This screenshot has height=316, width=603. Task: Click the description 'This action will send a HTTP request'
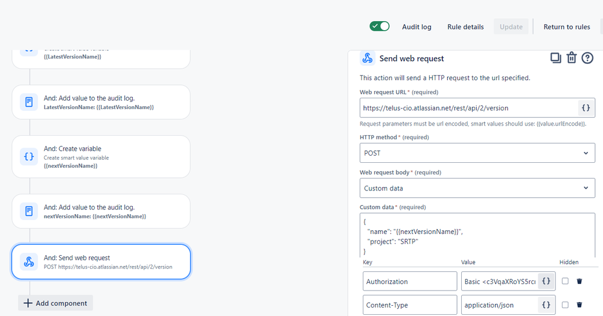coord(445,78)
